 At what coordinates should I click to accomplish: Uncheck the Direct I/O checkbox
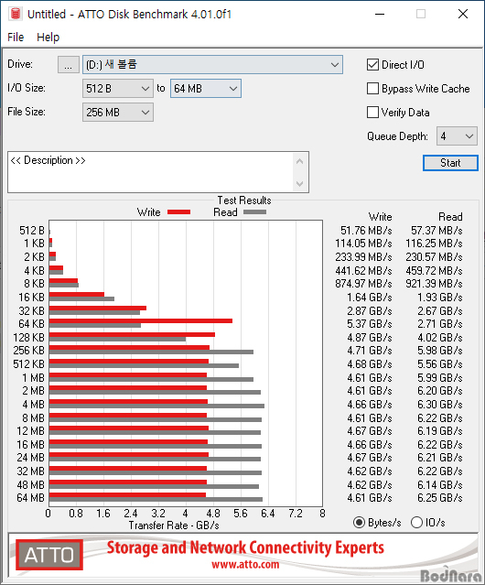[x=372, y=65]
